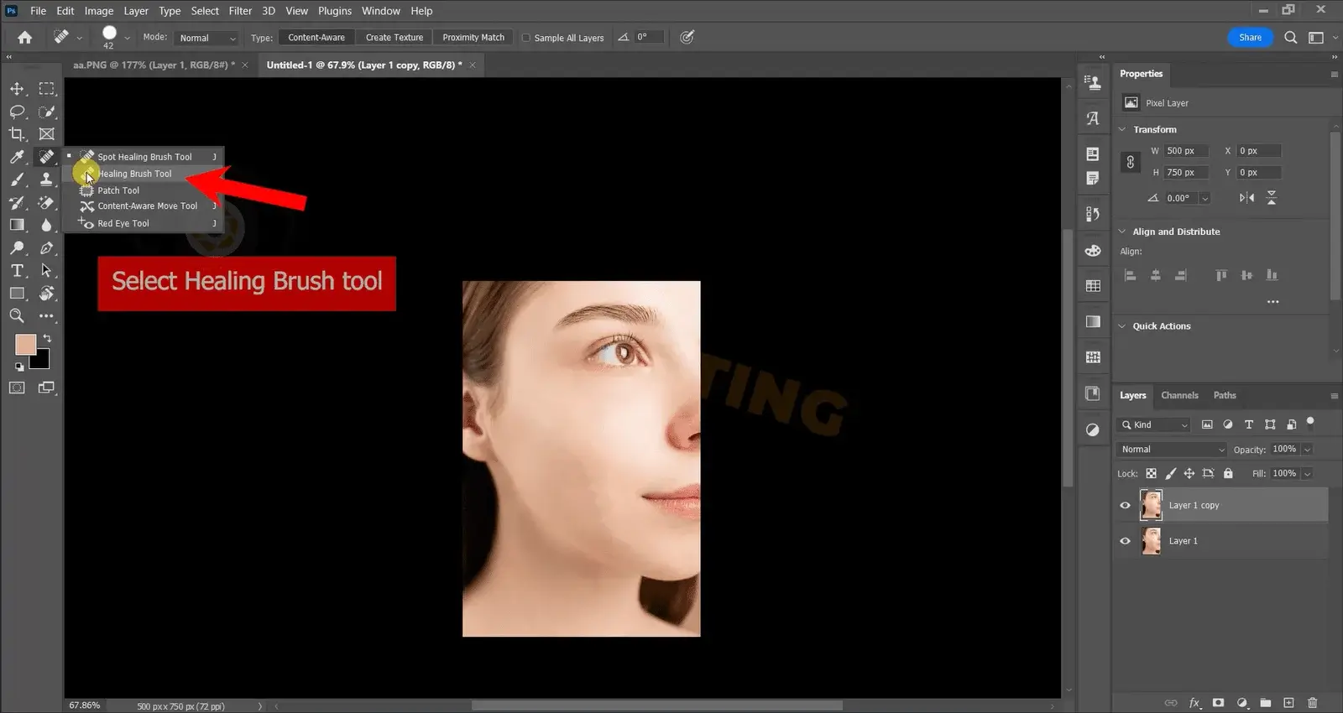Image resolution: width=1343 pixels, height=713 pixels.
Task: Open the layer blend mode dropdown
Action: (x=1172, y=450)
